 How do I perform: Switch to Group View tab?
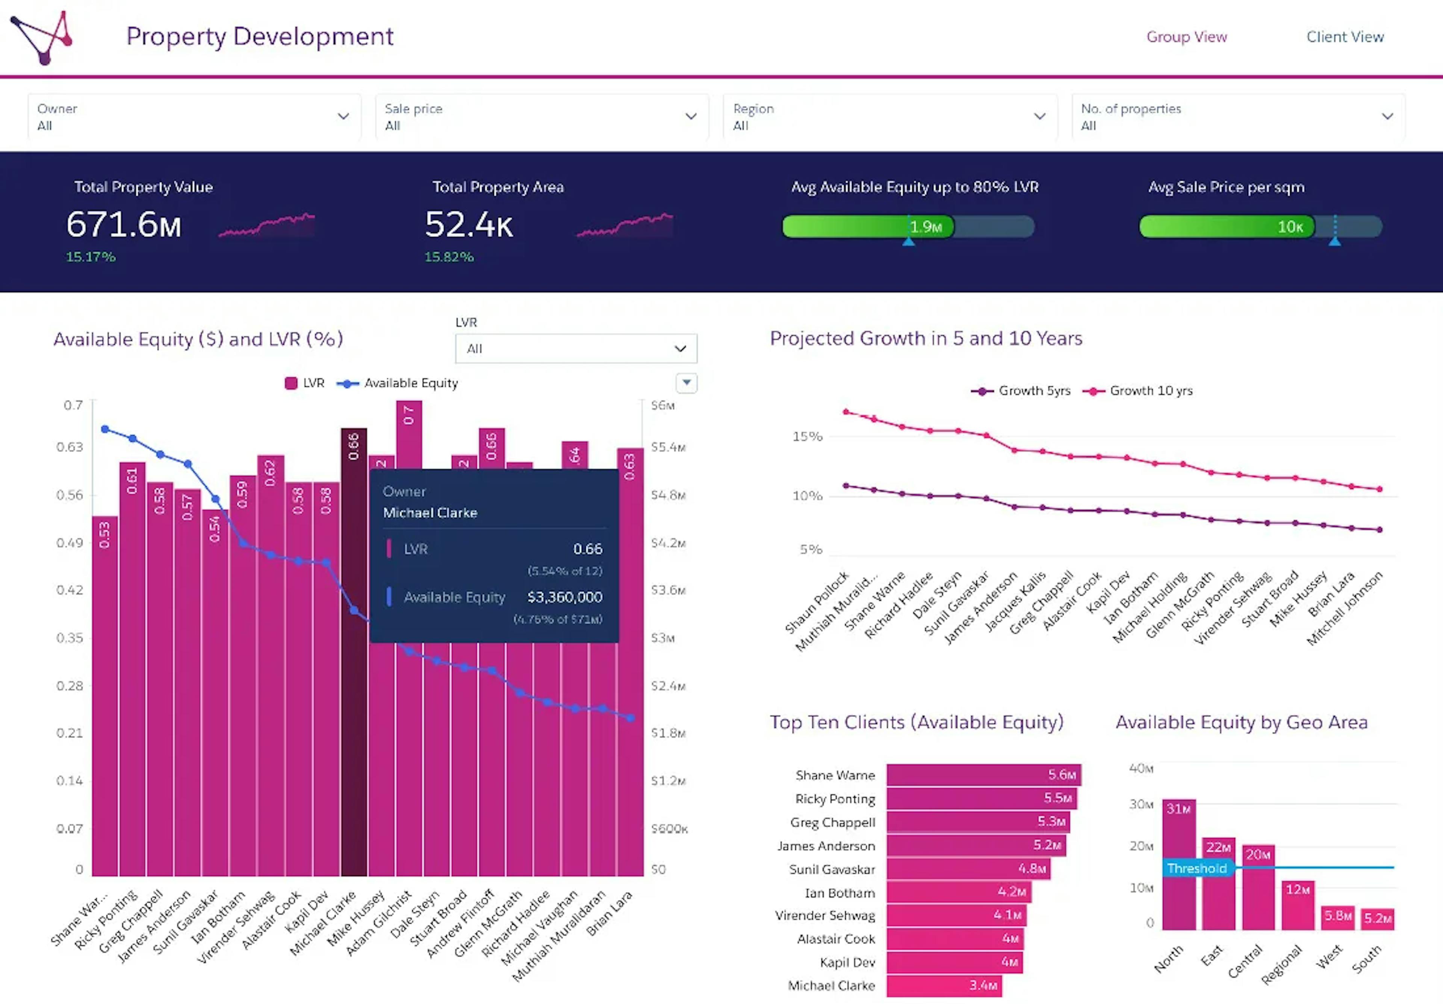[x=1186, y=36]
